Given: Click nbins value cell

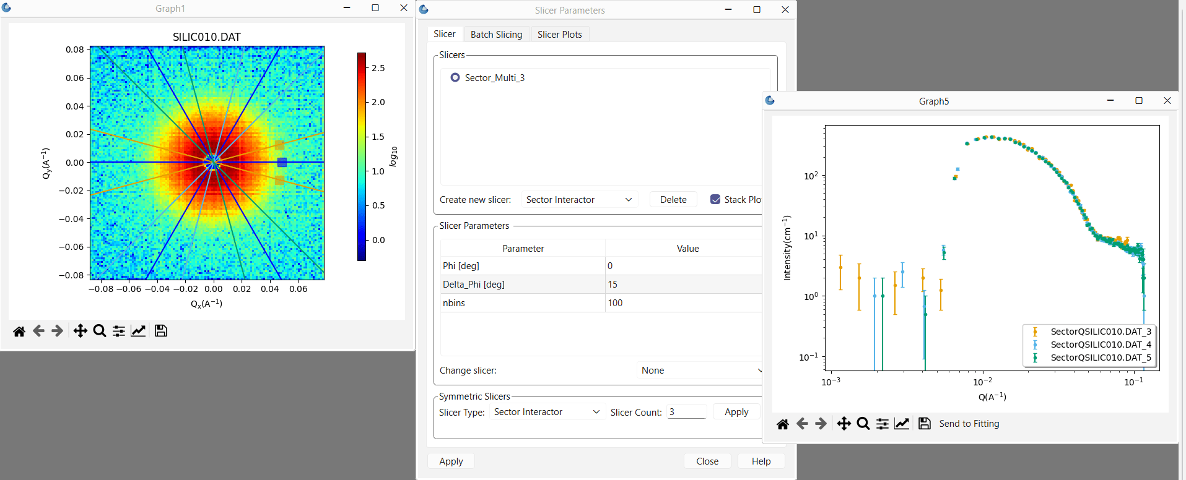Looking at the screenshot, I should pos(684,303).
